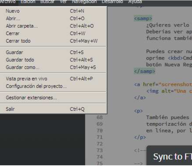Select Cerrar todo entry
192x166 pixels.
coord(53,41)
